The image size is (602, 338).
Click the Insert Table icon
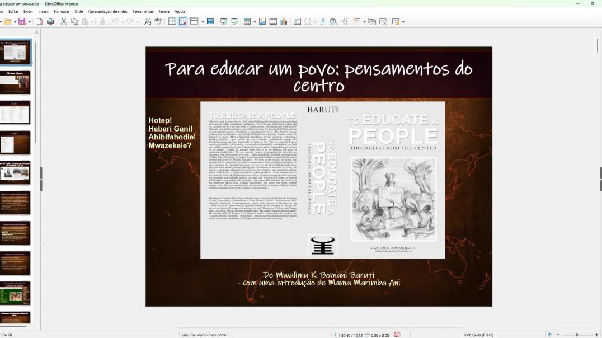(247, 21)
